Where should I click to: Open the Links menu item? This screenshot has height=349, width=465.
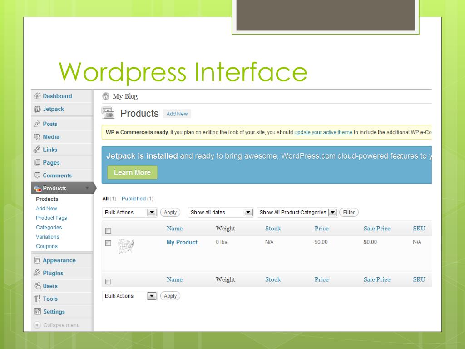tap(50, 150)
